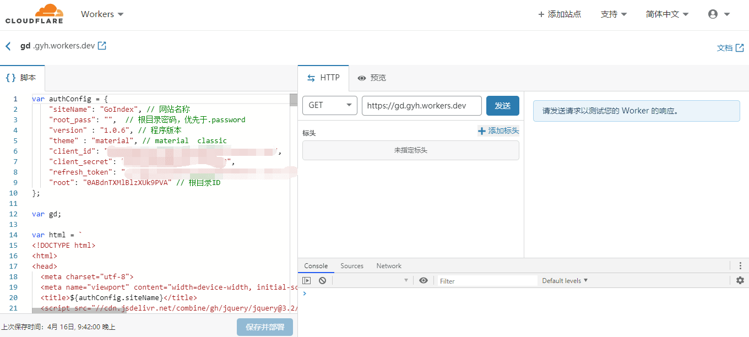Focus the request URL input field
This screenshot has width=749, height=337.
(422, 105)
